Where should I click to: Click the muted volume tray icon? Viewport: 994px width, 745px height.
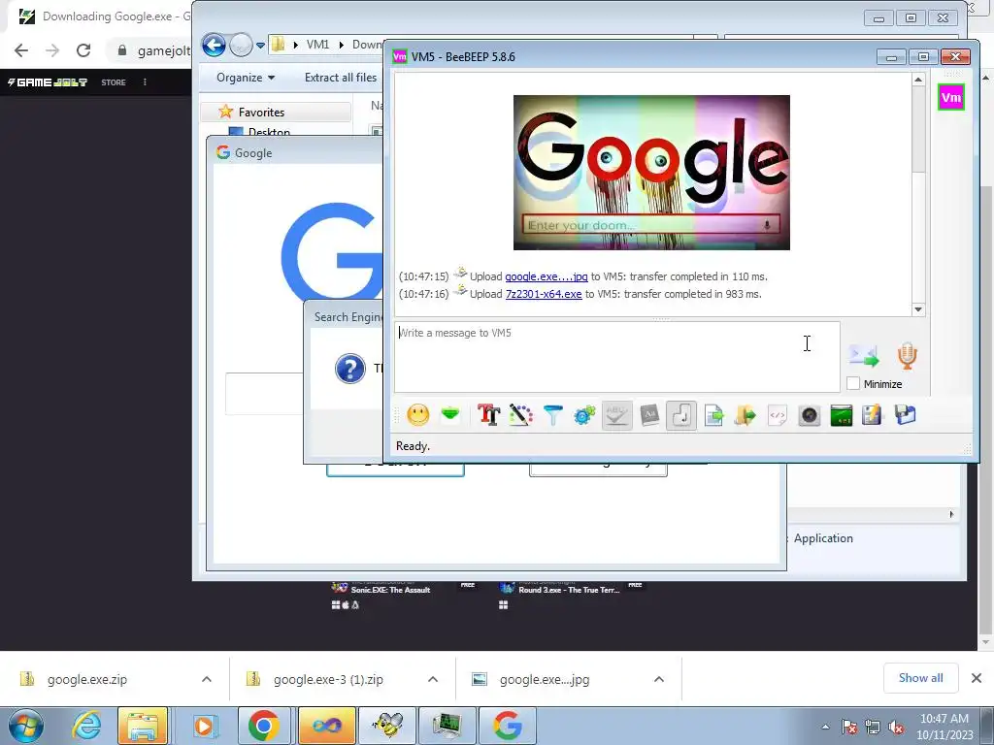tap(896, 728)
